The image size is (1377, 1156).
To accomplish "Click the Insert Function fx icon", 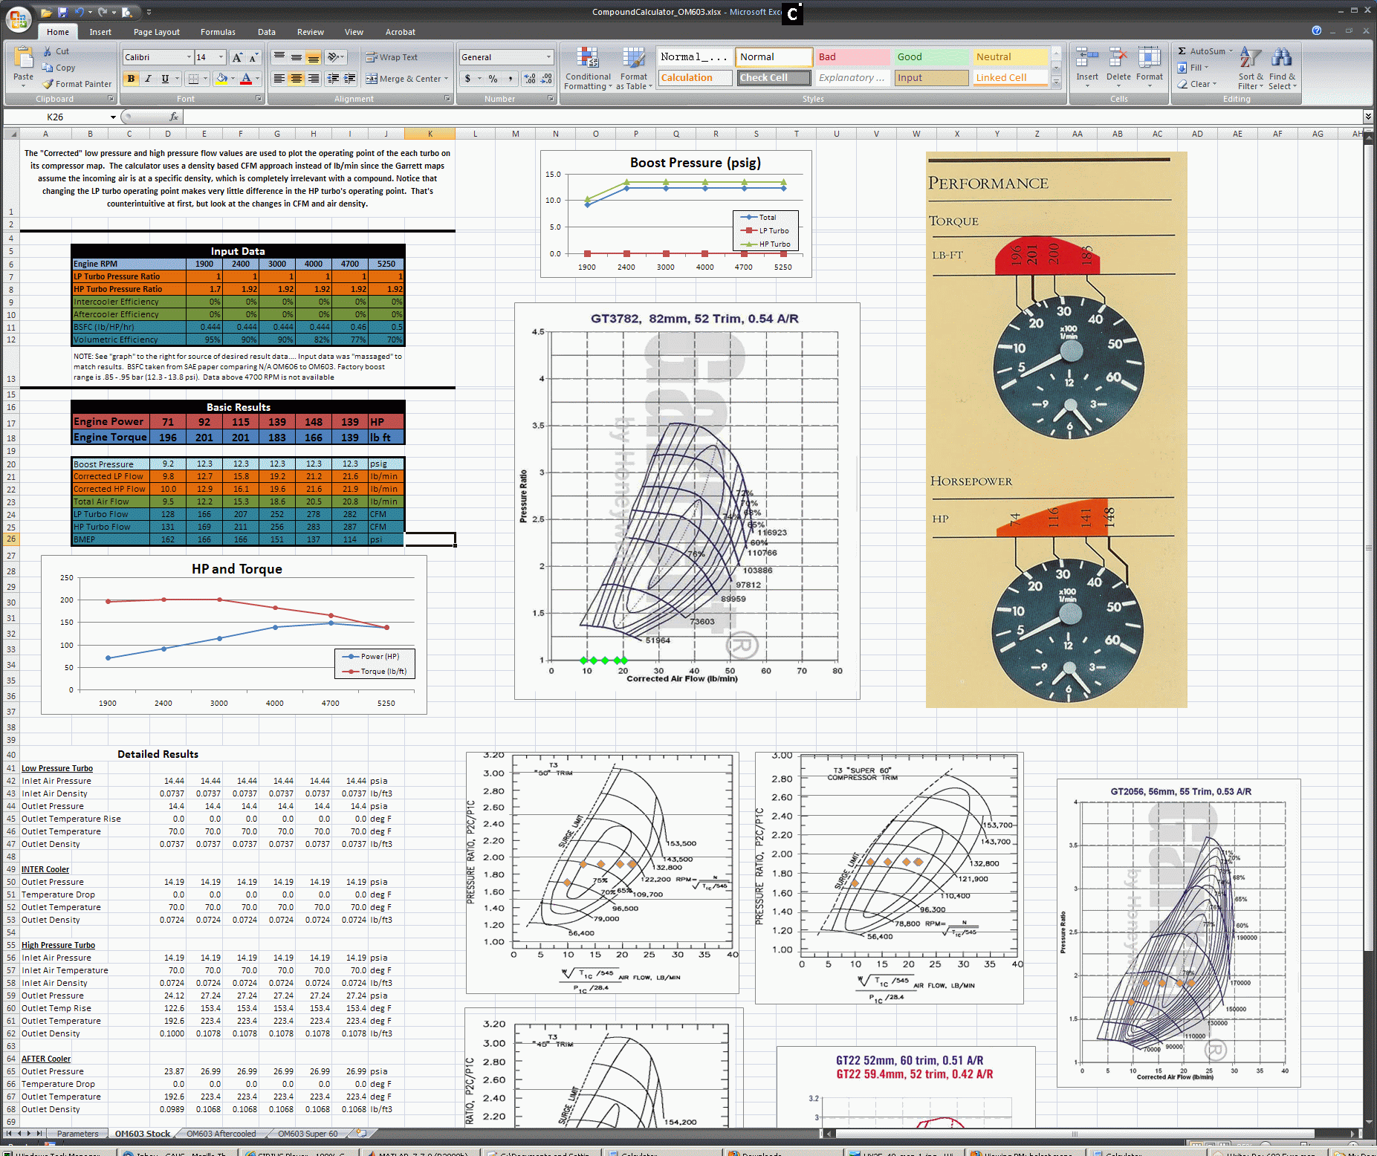I will pos(173,117).
